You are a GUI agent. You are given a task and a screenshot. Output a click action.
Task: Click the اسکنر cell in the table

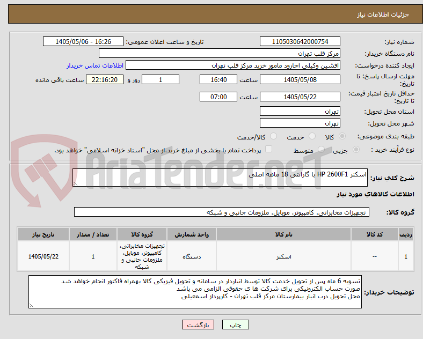point(283,256)
